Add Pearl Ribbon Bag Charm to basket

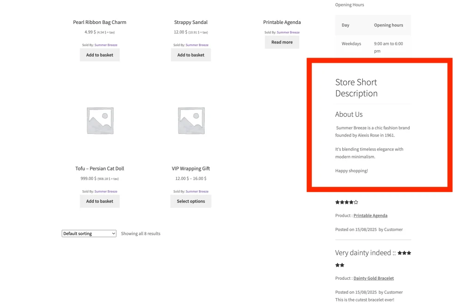click(100, 55)
